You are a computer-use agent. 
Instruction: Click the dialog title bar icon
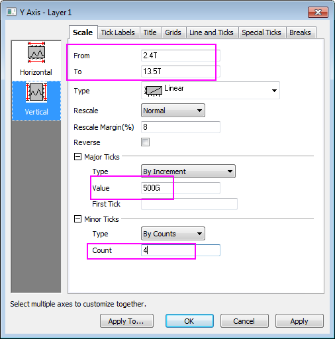pyautogui.click(x=11, y=12)
